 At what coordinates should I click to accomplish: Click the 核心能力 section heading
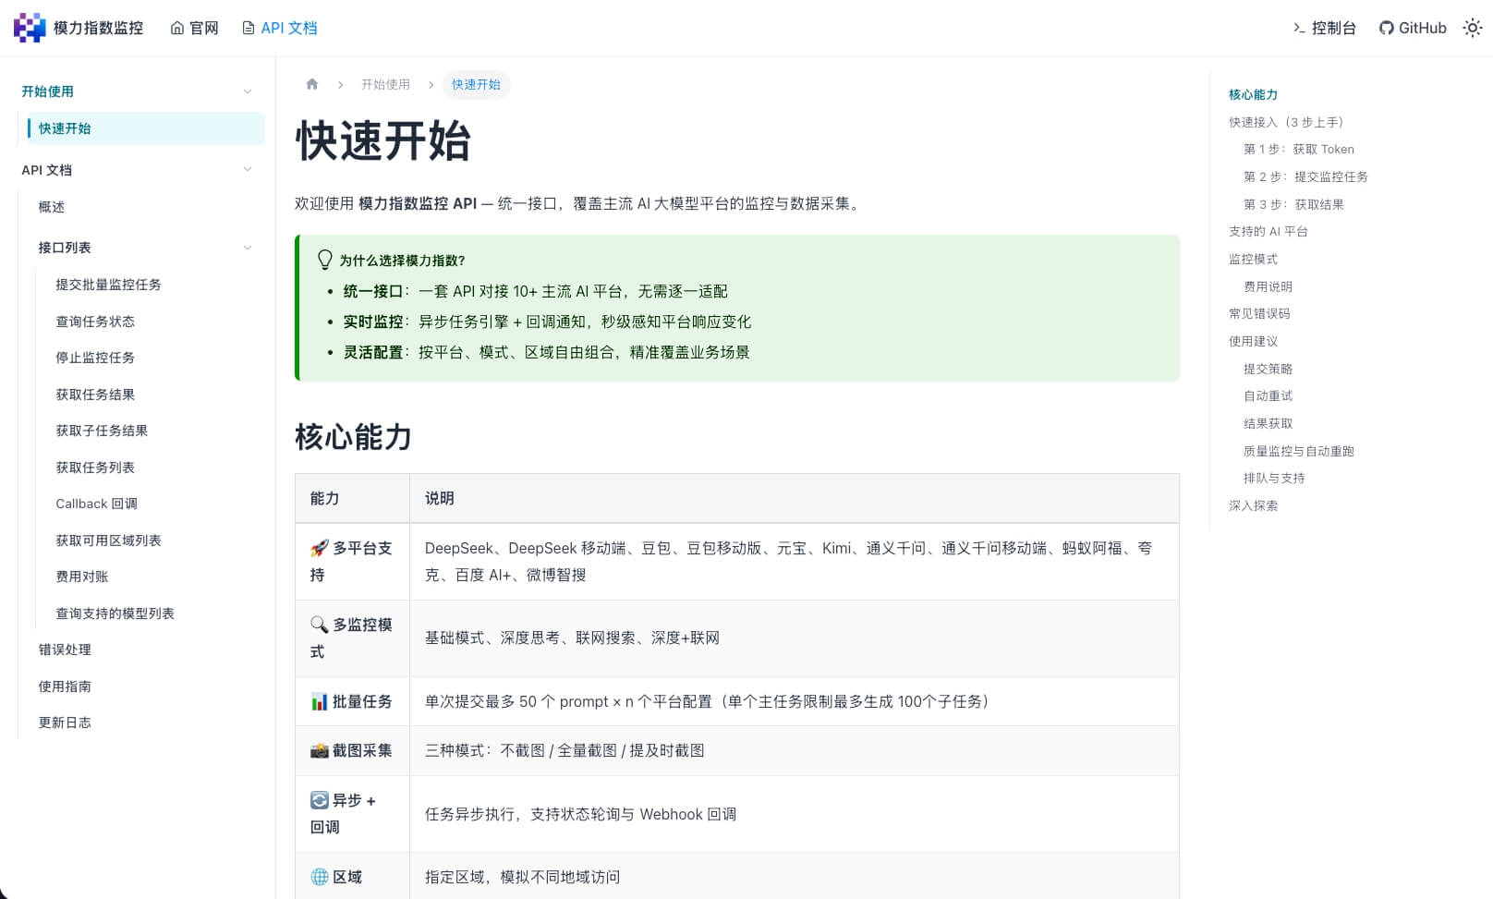coord(353,437)
